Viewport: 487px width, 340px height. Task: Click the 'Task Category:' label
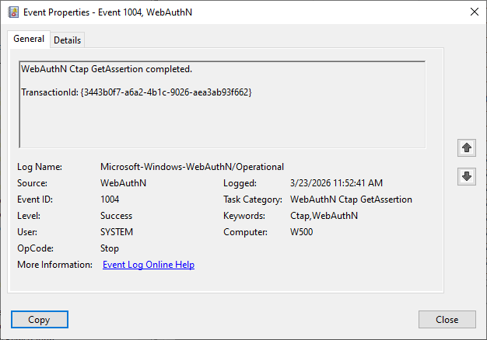point(253,199)
